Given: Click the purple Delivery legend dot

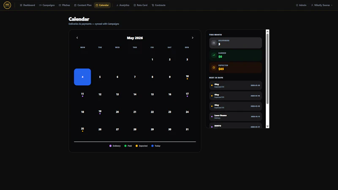Looking at the screenshot, I should [110, 146].
